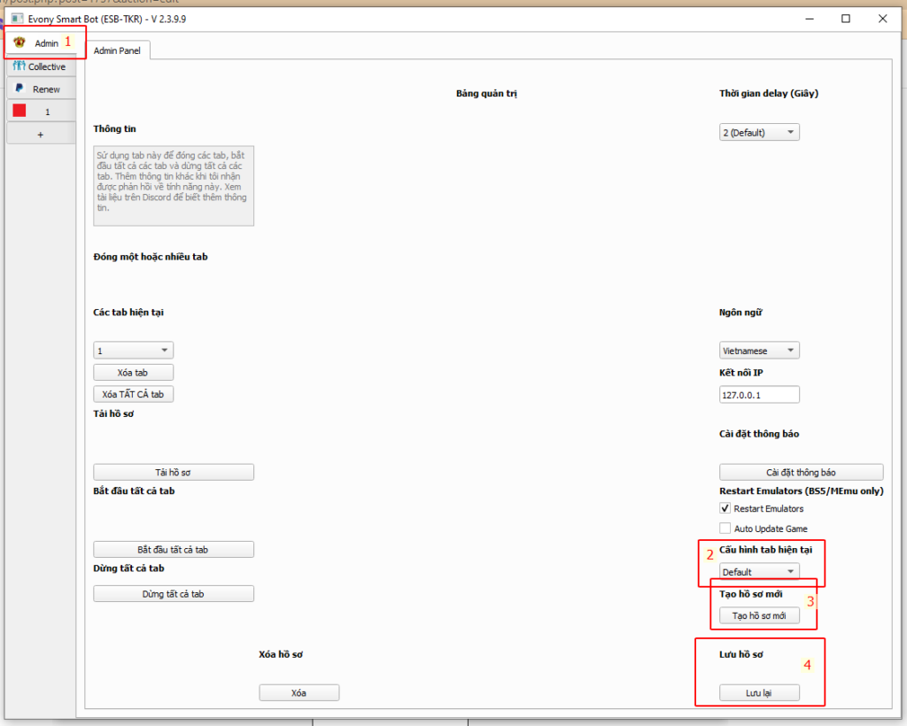The image size is (907, 726).
Task: Open the delay time dropdown
Action: point(759,133)
